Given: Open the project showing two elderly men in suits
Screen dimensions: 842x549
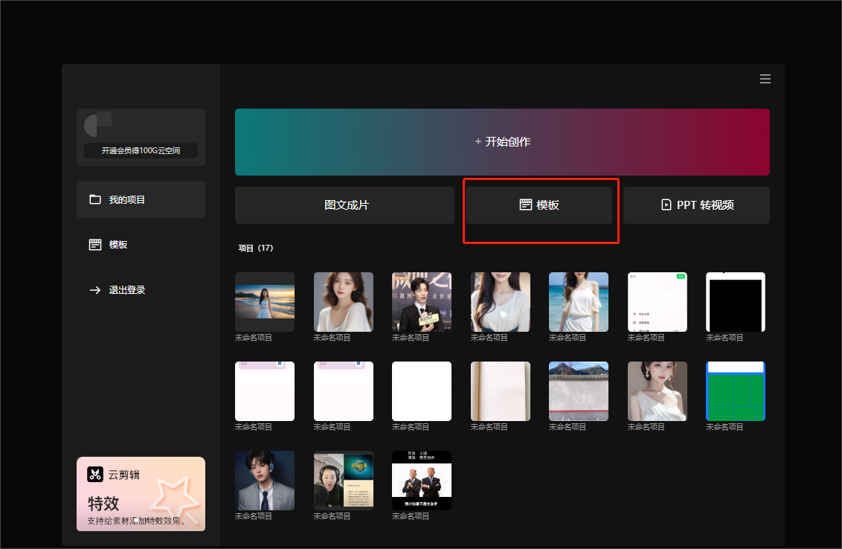Looking at the screenshot, I should click(x=422, y=481).
